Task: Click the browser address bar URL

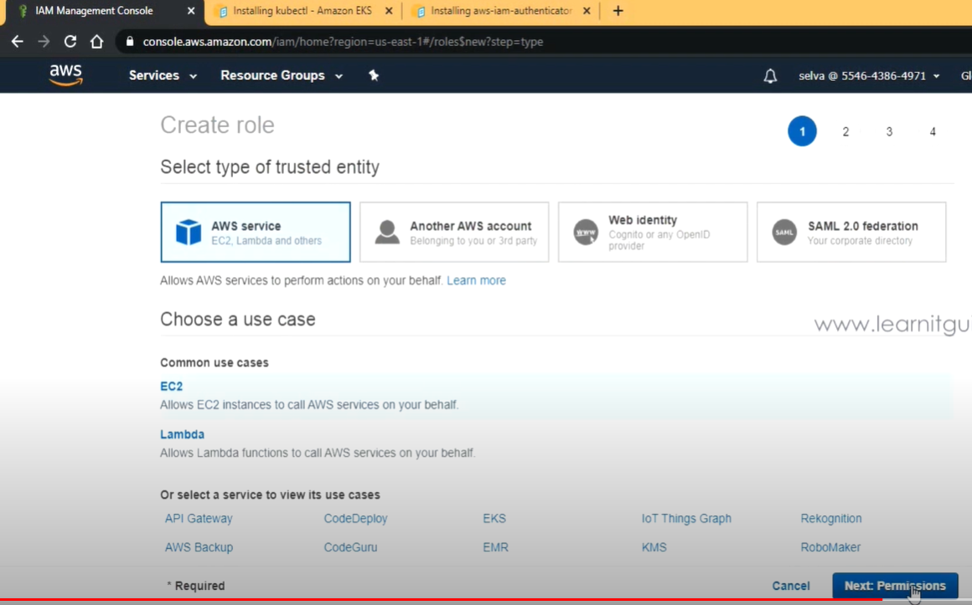Action: click(x=343, y=42)
